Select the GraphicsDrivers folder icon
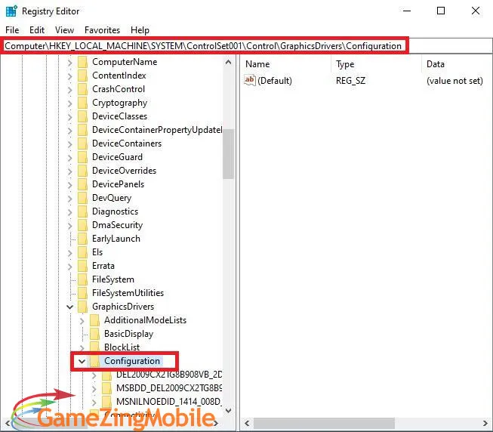 click(82, 306)
